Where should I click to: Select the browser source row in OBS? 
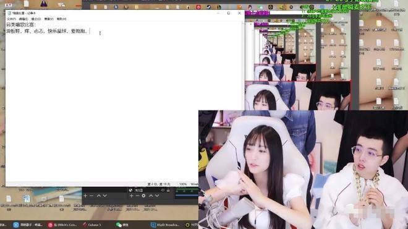[150, 191]
